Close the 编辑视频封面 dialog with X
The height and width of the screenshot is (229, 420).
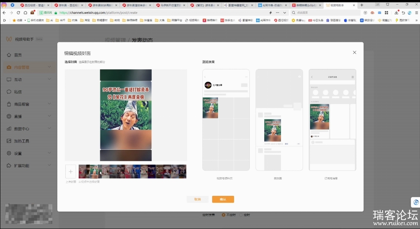click(354, 52)
